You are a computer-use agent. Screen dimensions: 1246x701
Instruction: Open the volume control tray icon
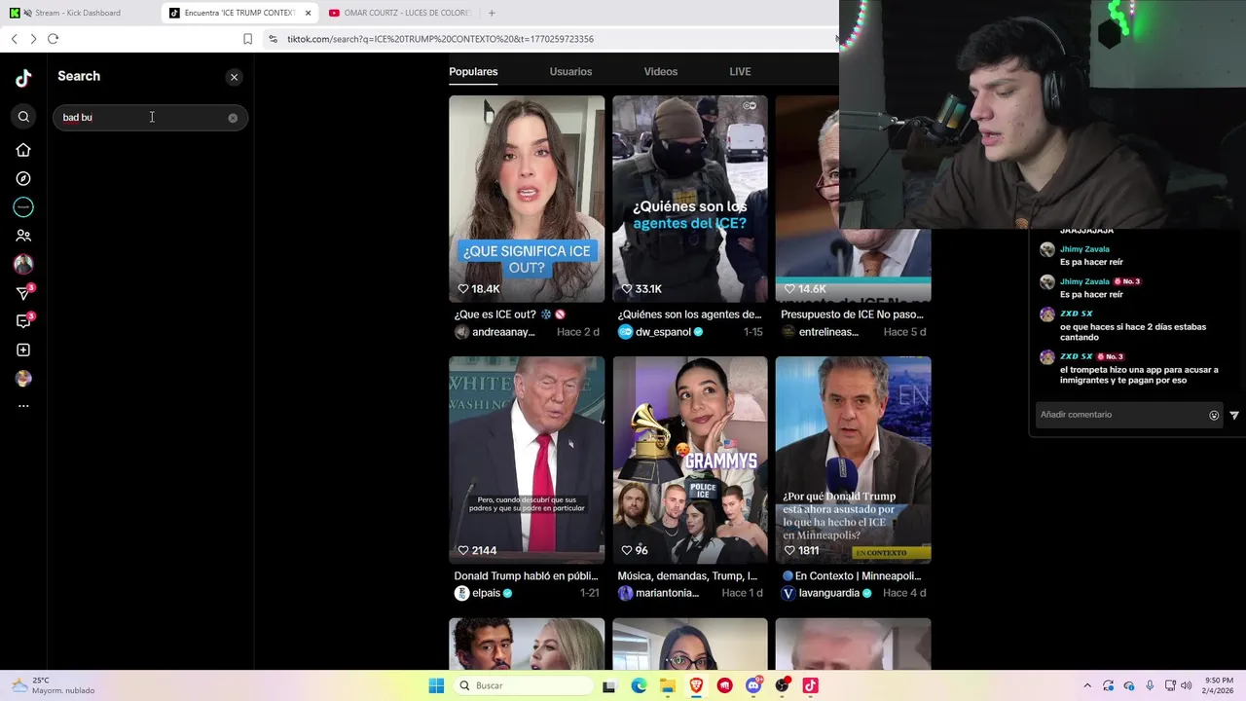(1187, 685)
